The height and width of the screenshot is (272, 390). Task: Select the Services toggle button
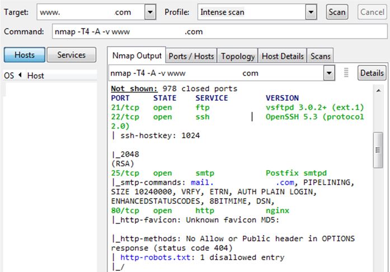pyautogui.click(x=72, y=55)
